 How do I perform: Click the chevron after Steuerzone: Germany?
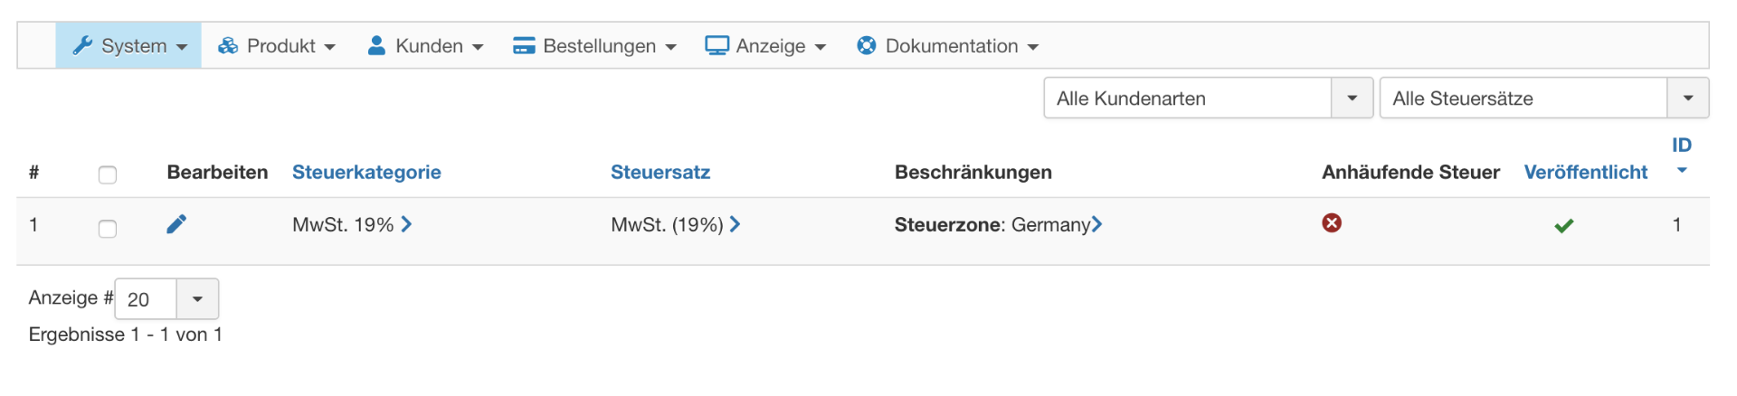pyautogui.click(x=1096, y=224)
